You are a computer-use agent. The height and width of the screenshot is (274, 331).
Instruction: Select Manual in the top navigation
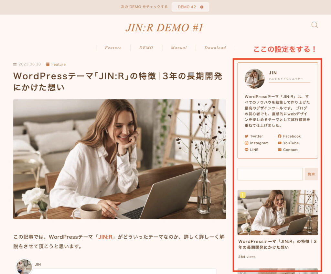179,48
